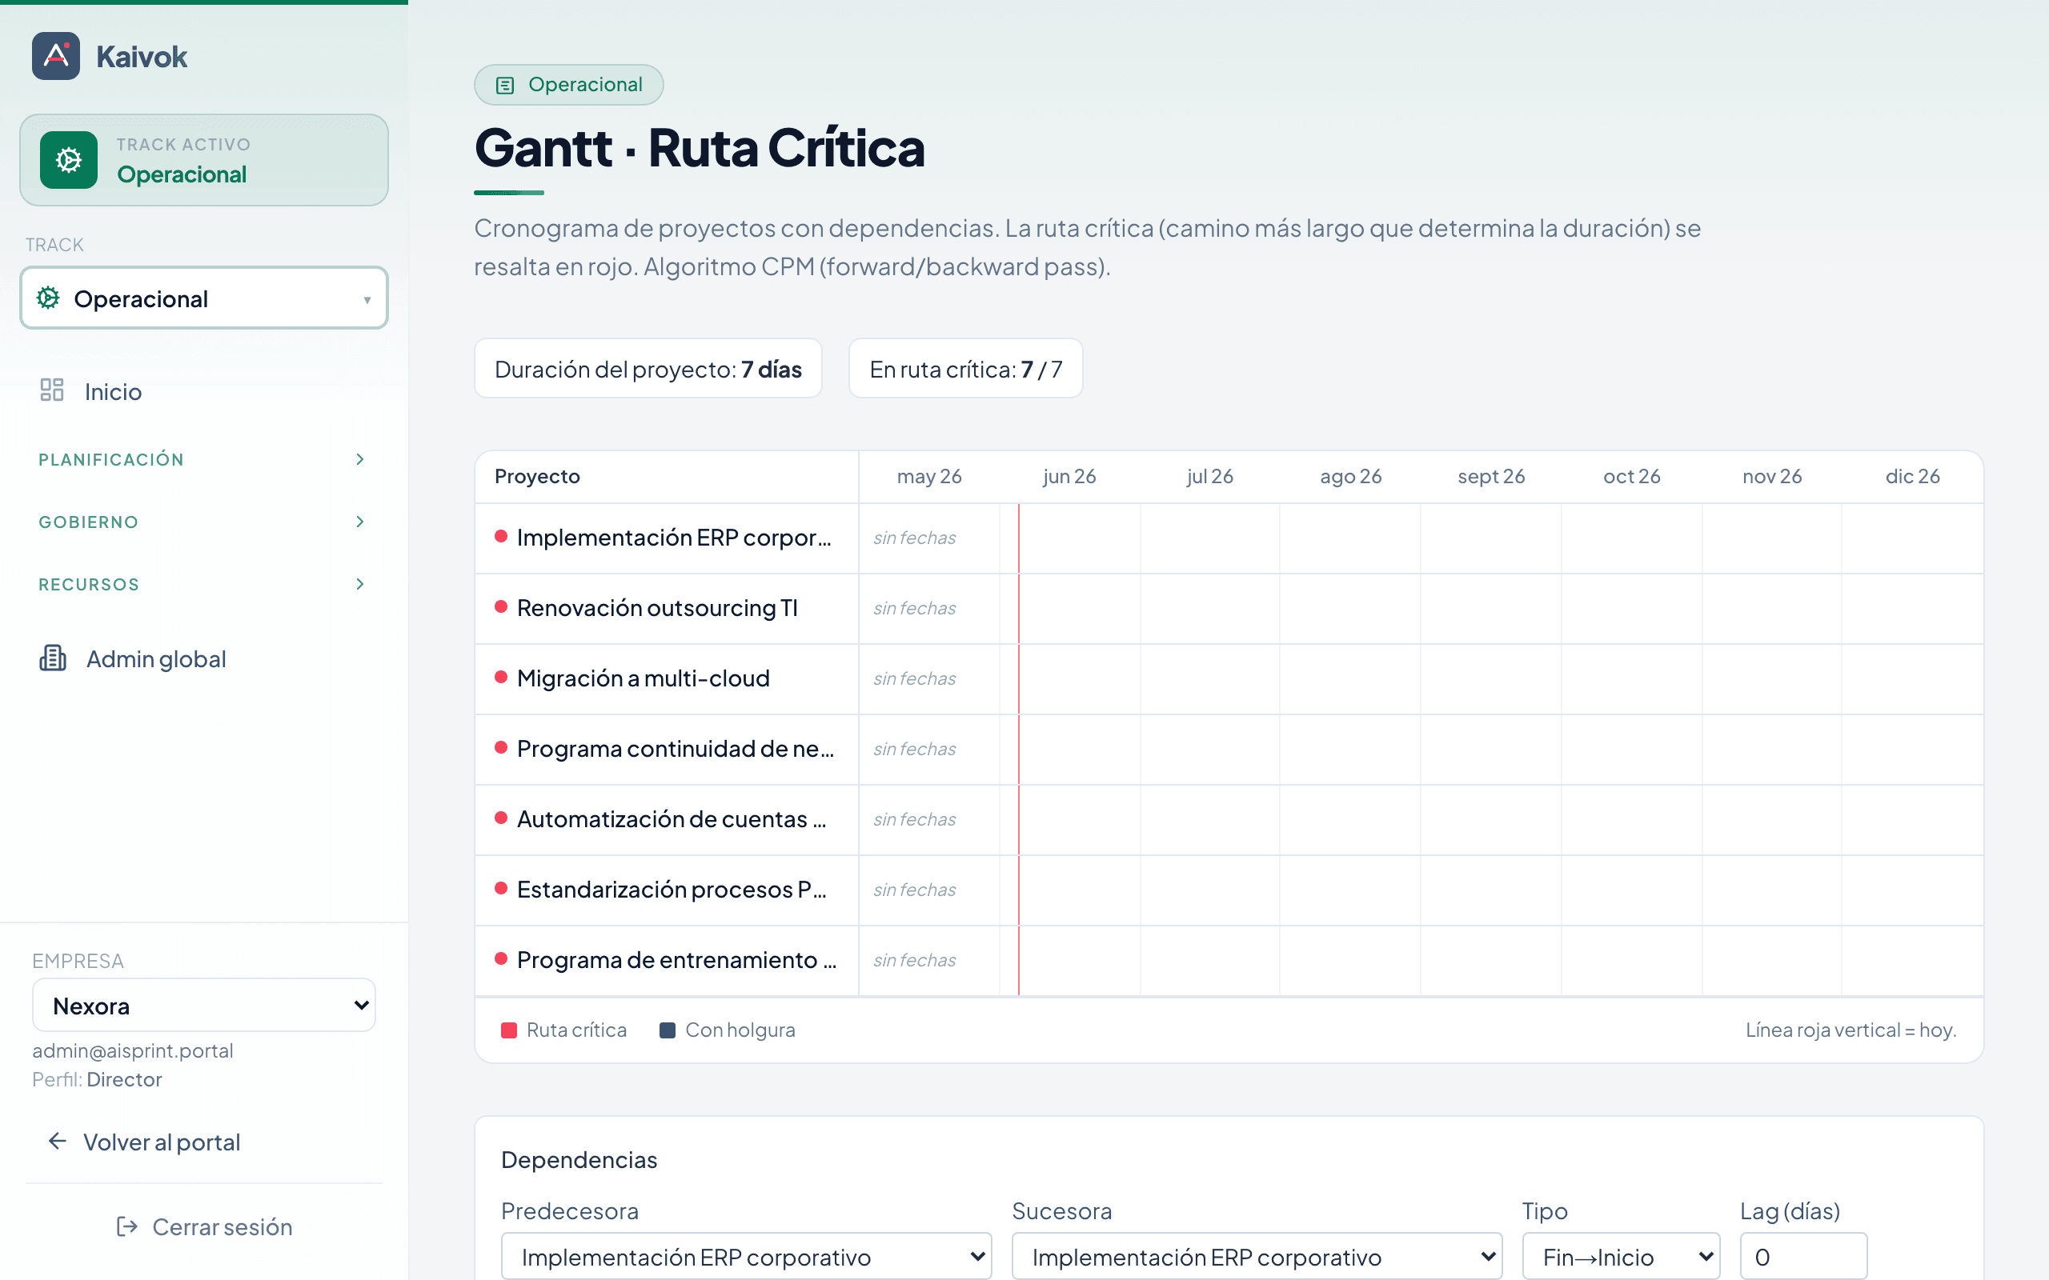Click the list icon in the Operacional badge
This screenshot has height=1280, width=2049.
pyautogui.click(x=504, y=85)
